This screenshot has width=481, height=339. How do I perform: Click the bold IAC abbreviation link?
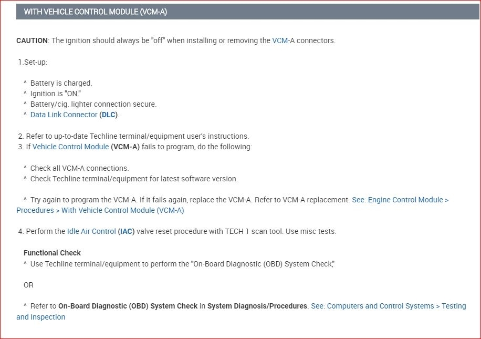coord(126,231)
